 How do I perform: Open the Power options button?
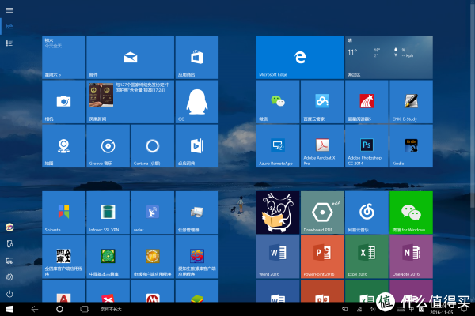pos(9,294)
